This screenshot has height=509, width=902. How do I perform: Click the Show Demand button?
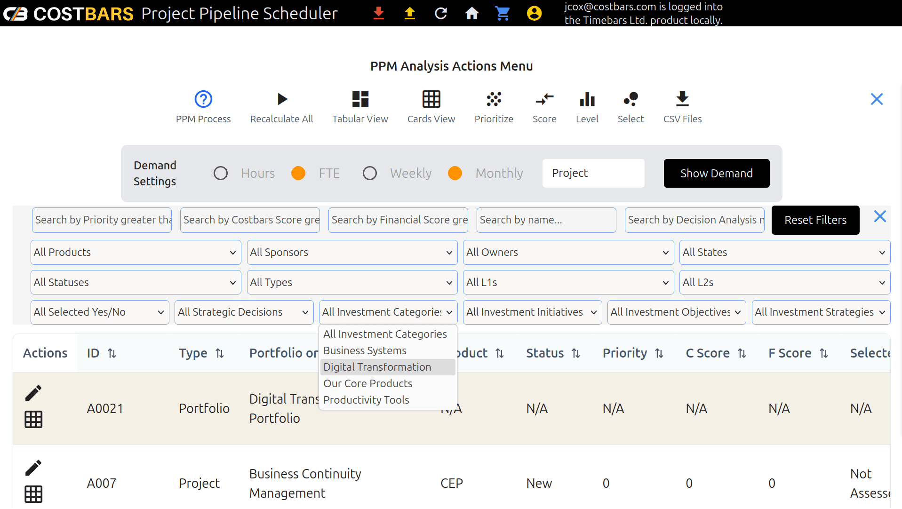click(717, 173)
